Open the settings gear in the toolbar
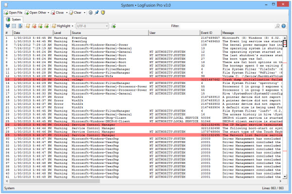Image resolution: width=292 pixels, height=194 pixels. 91,13
